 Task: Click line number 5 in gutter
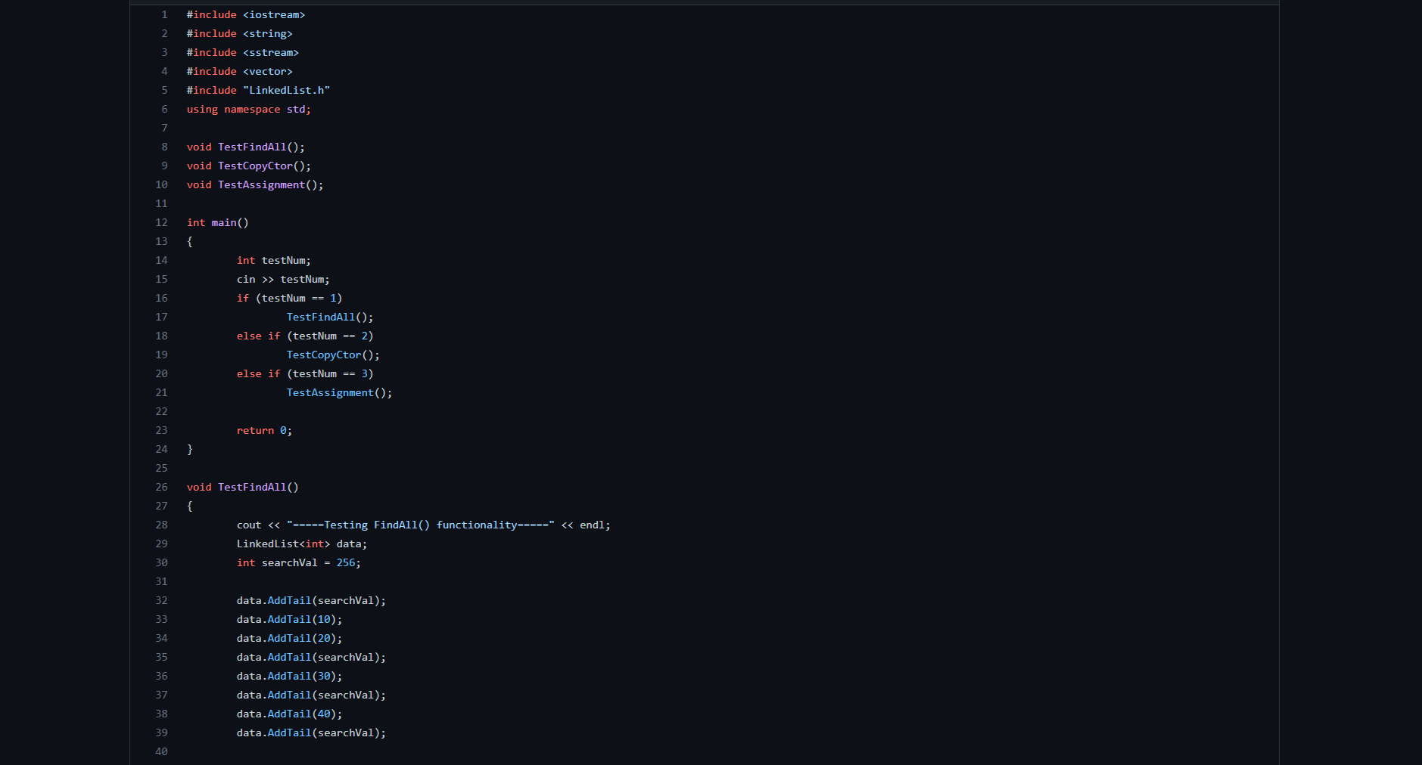point(164,90)
